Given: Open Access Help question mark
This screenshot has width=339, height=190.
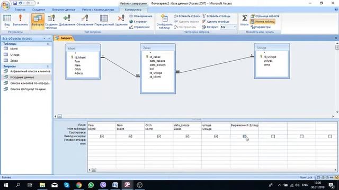Looking at the screenshot, I should pos(336,9).
